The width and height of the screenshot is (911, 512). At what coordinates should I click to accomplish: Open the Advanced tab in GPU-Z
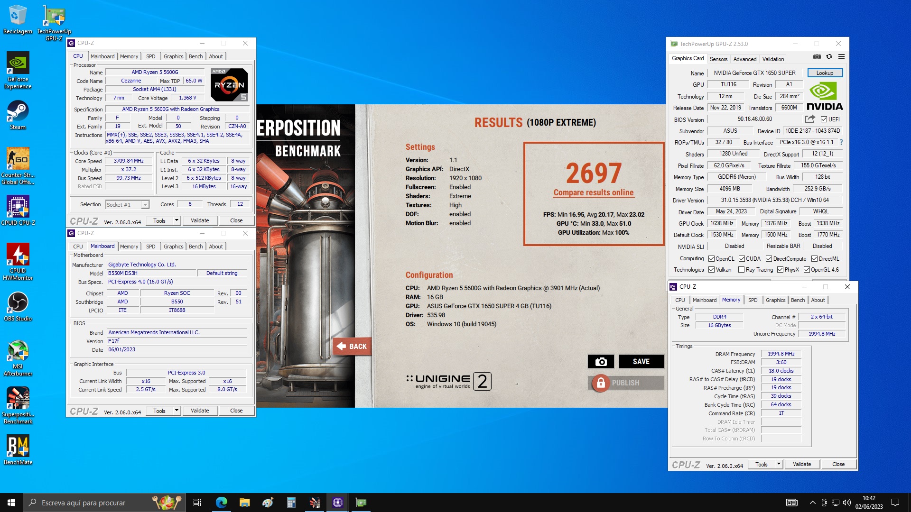745,59
